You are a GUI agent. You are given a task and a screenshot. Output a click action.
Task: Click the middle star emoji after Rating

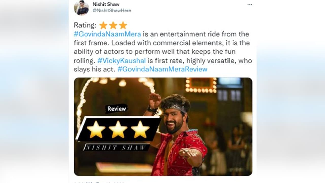coord(113,25)
